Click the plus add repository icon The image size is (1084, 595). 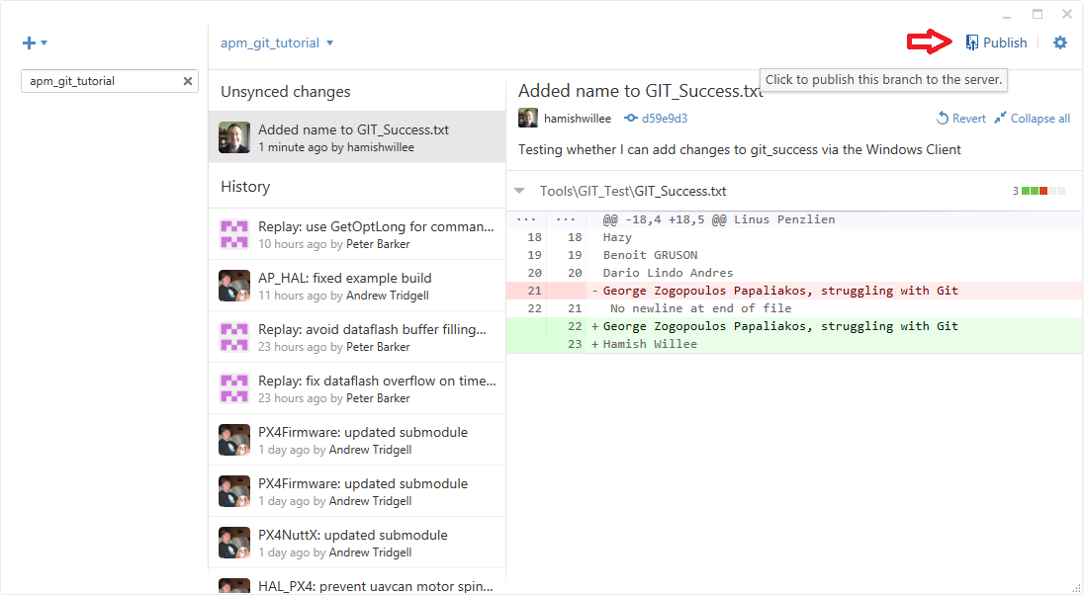[29, 42]
